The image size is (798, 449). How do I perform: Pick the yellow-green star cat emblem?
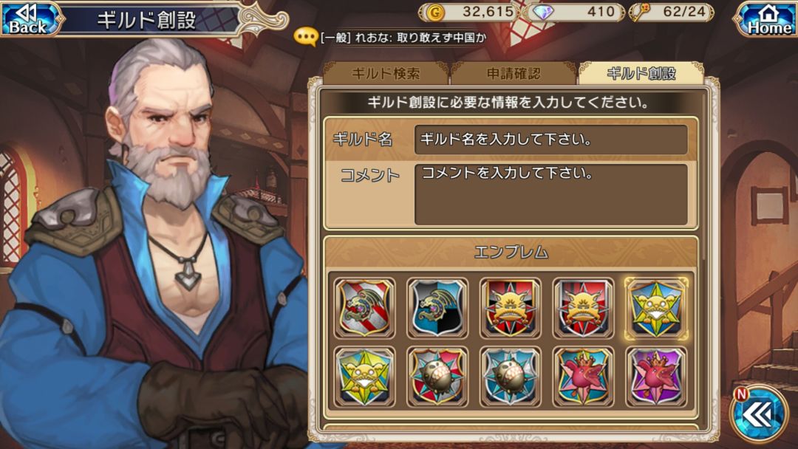[364, 377]
